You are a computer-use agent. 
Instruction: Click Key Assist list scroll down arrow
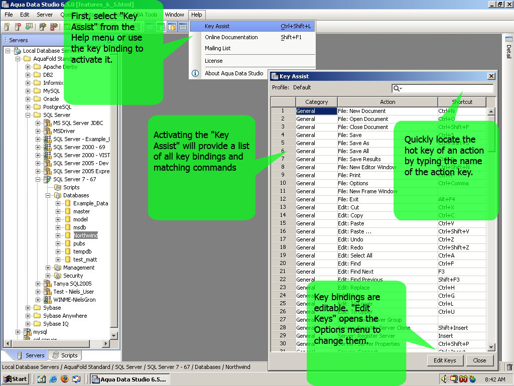click(491, 347)
